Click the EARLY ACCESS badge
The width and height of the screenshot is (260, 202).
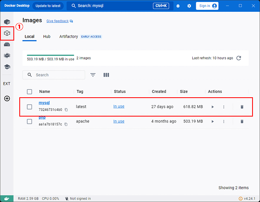(x=91, y=37)
